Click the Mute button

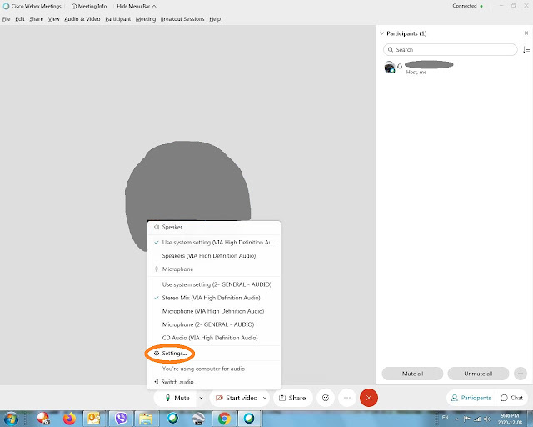click(x=177, y=398)
